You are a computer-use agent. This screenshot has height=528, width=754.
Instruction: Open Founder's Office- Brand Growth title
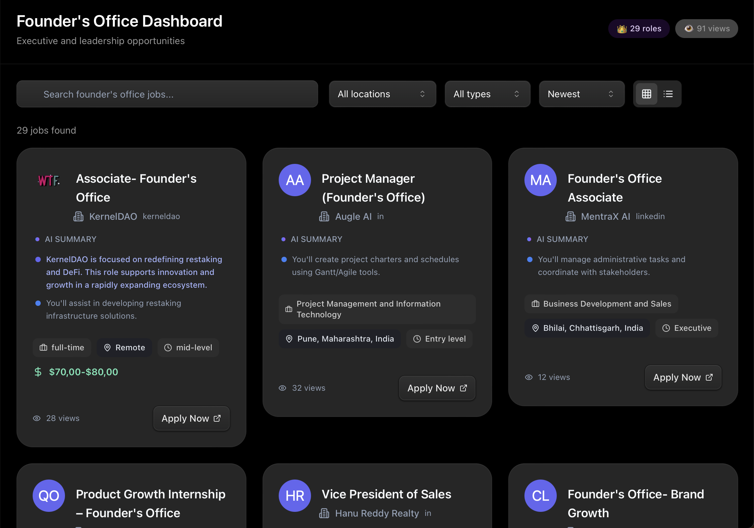(636, 503)
